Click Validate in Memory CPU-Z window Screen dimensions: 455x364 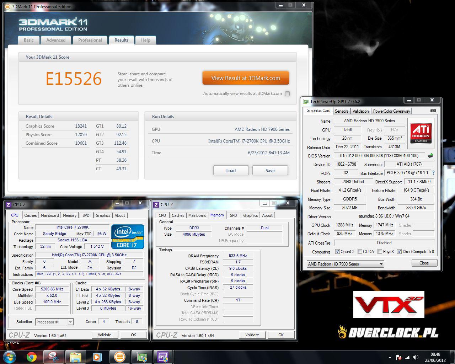[252, 335]
